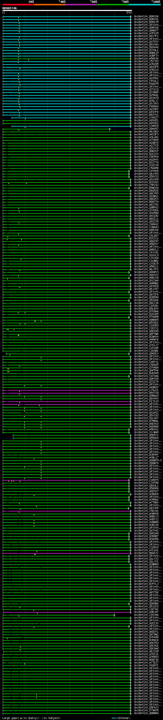
Task: Click hit label UniRef100_A3LU60
Action: pyautogui.click(x=146, y=137)
